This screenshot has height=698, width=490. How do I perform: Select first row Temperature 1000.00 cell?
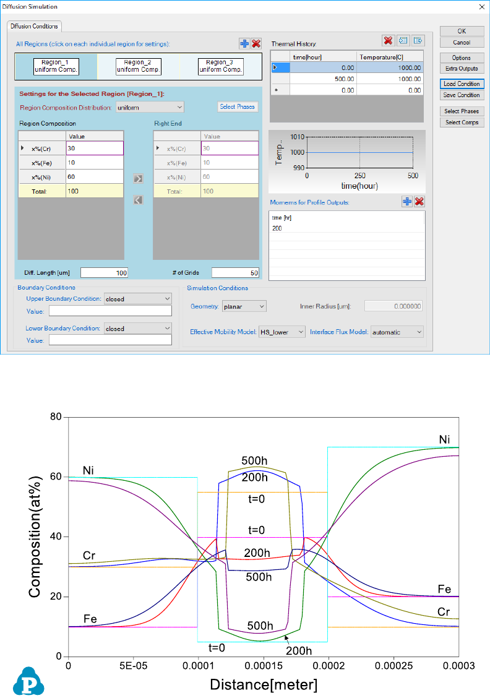coord(390,67)
